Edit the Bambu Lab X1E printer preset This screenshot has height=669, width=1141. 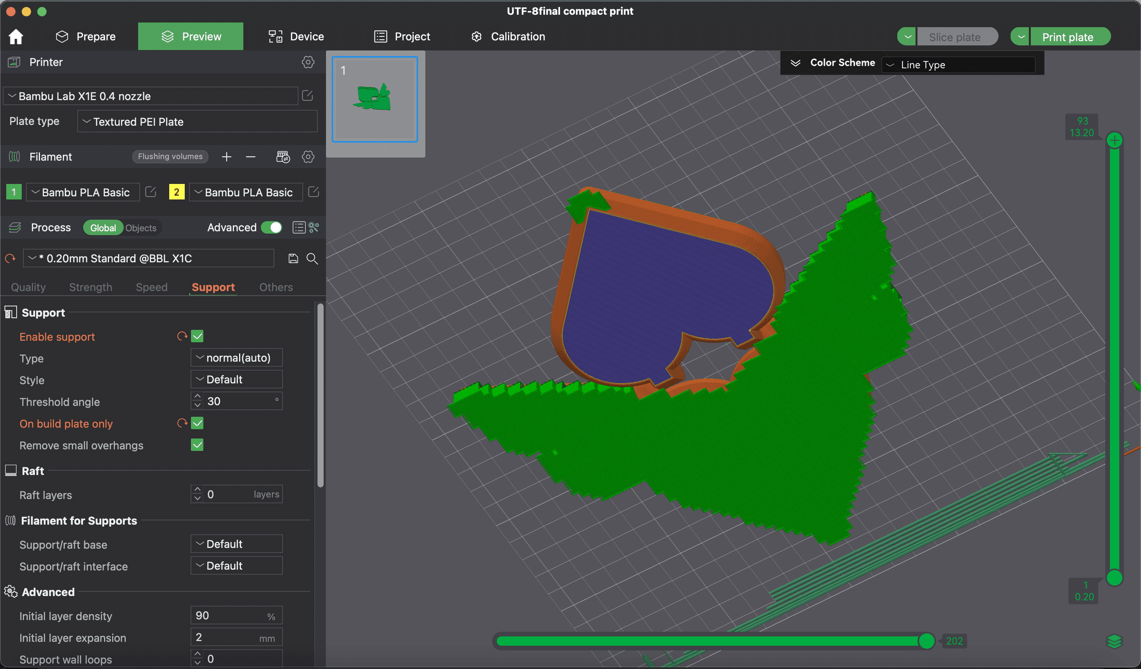pos(307,96)
